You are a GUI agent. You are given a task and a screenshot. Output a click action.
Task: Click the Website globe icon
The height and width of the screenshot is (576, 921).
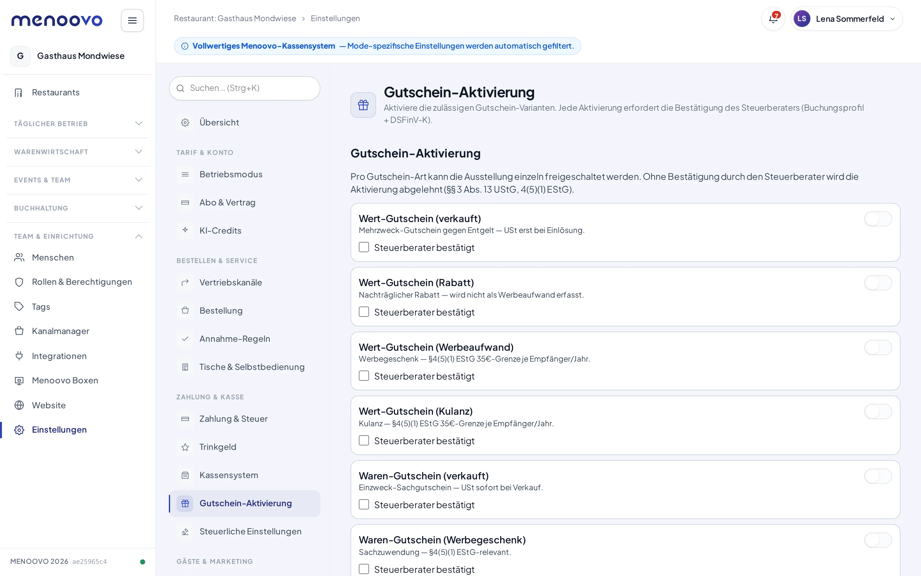click(x=19, y=405)
